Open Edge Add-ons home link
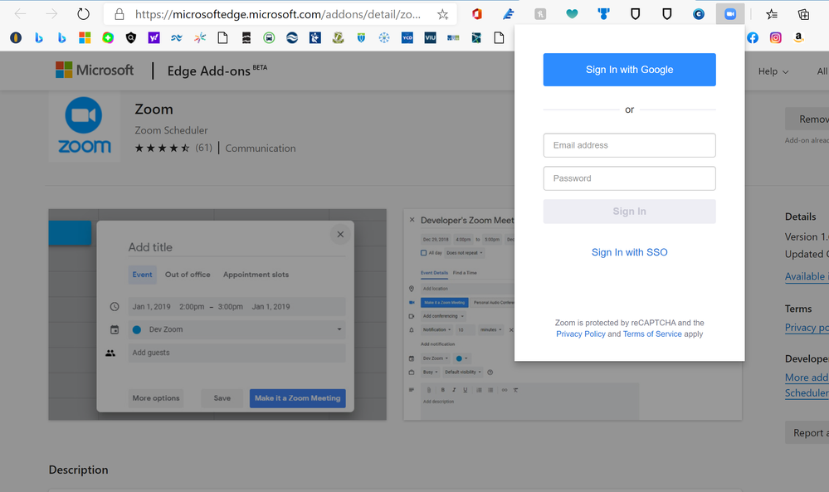The width and height of the screenshot is (829, 492). click(x=209, y=71)
